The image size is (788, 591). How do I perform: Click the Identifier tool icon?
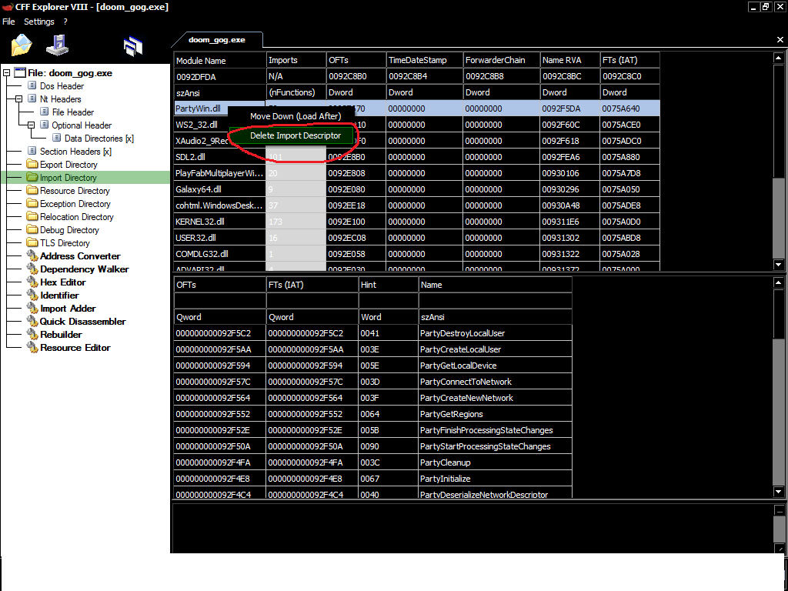pyautogui.click(x=32, y=295)
